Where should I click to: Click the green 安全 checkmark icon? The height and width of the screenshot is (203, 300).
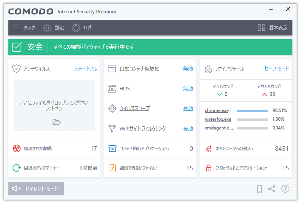(x=17, y=47)
